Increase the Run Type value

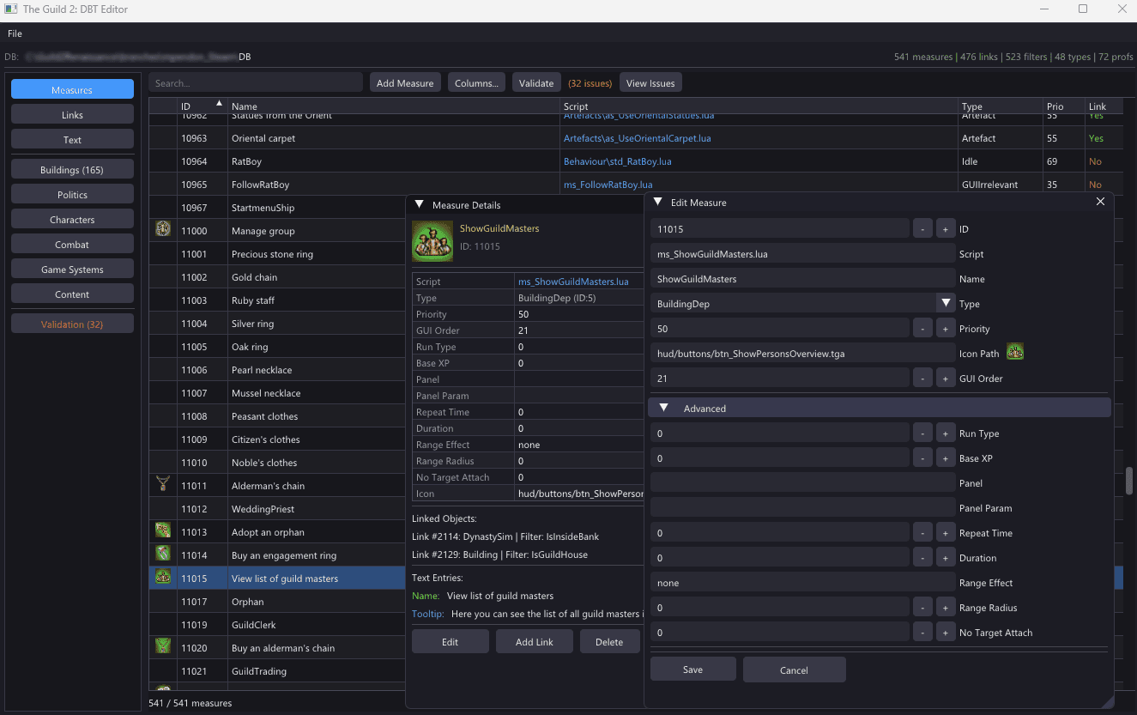(x=945, y=433)
